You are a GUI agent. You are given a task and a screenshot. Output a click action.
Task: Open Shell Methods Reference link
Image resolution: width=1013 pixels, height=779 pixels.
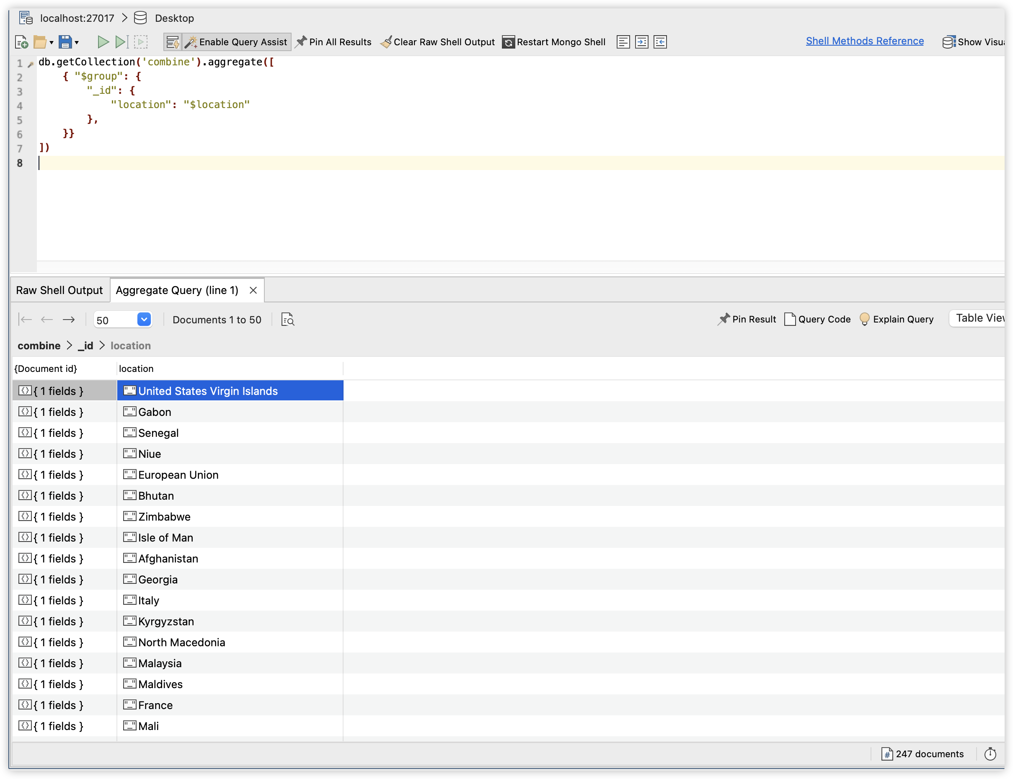864,41
